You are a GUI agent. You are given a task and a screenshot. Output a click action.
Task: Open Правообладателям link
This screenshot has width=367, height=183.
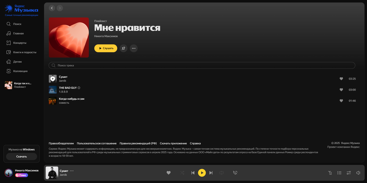click(61, 143)
